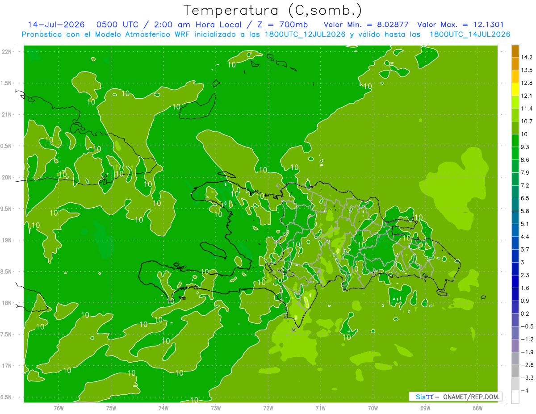536x414 pixels.
Task: Click the '71W' longitude label
Action: (x=320, y=408)
